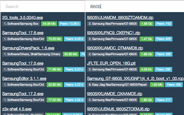Click the 1.69 Gb size badge
The image size is (184, 115).
147,24
